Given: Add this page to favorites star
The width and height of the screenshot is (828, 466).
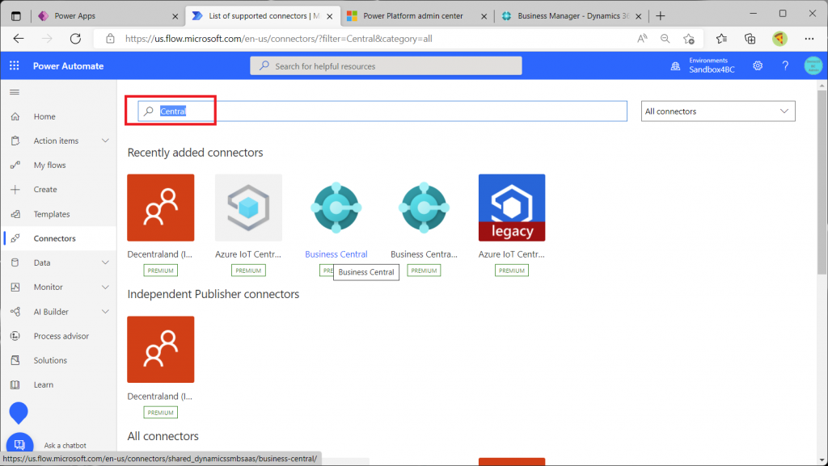Looking at the screenshot, I should [689, 39].
